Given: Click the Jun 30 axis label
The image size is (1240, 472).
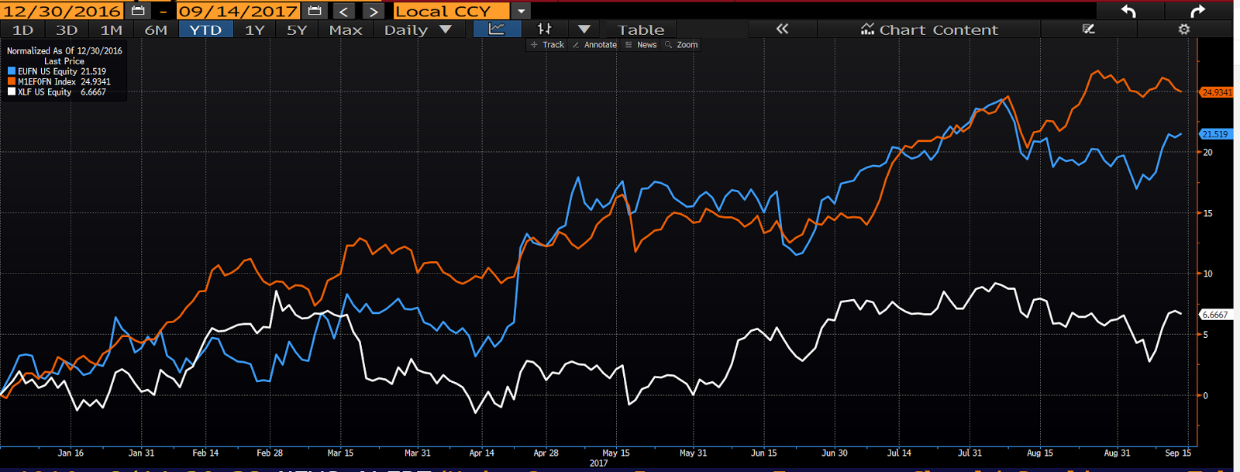Looking at the screenshot, I should tap(835, 453).
